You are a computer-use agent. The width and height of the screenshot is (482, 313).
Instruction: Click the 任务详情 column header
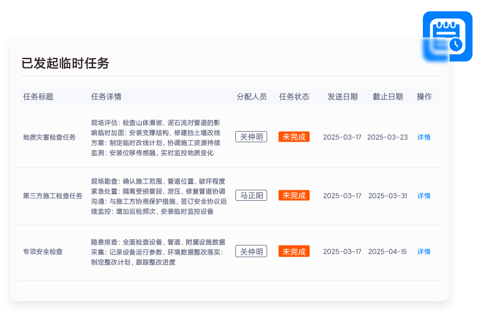click(106, 97)
